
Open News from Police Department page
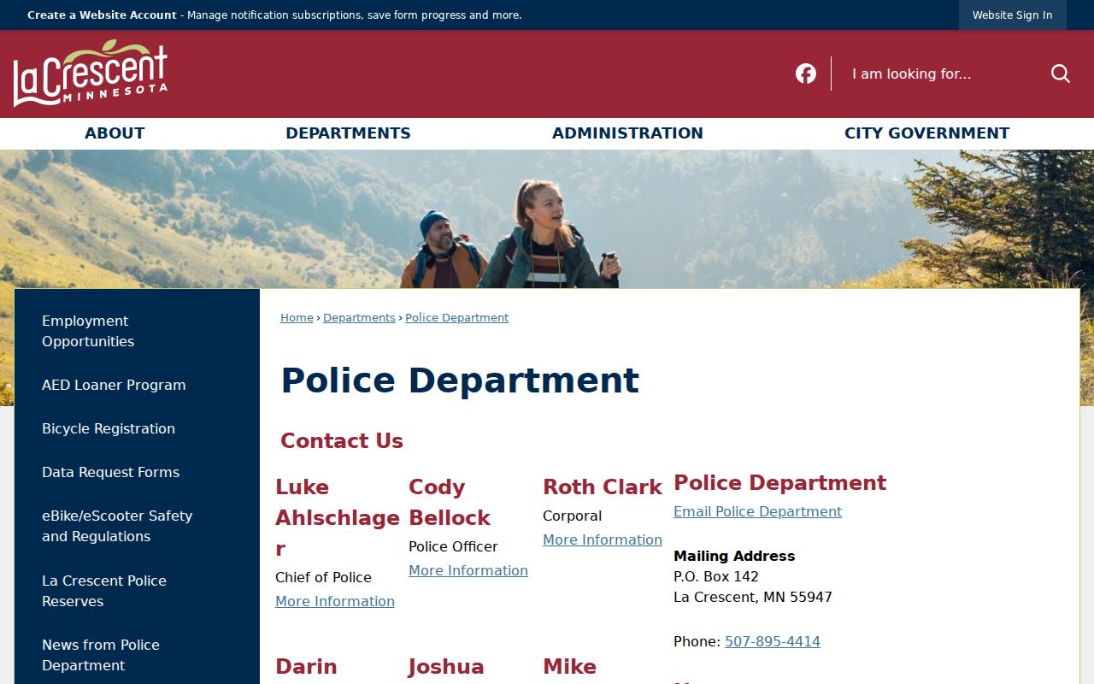(101, 655)
